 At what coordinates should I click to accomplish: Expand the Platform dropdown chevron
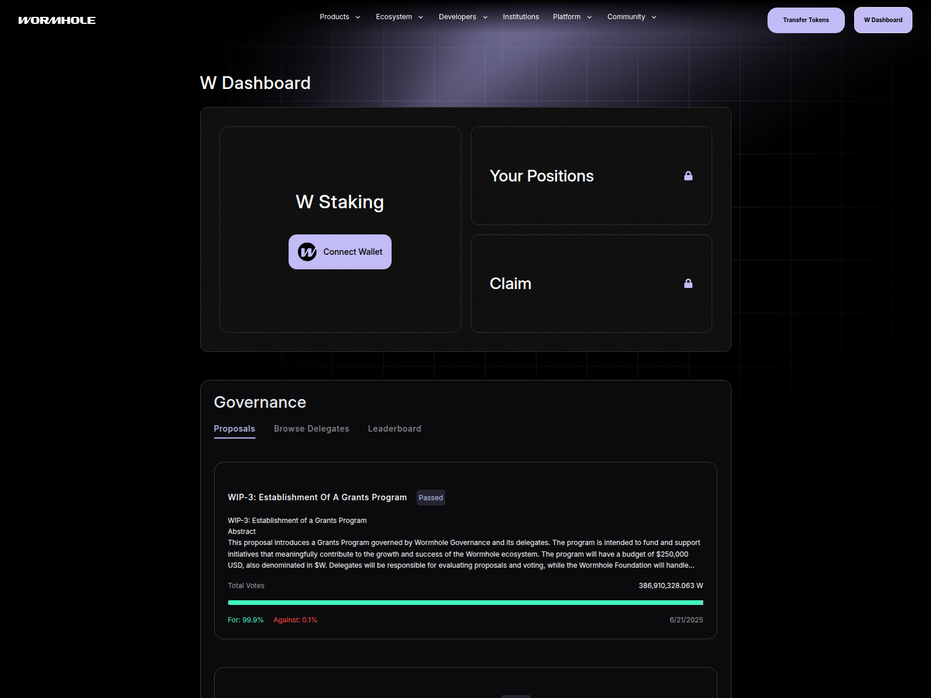coord(589,17)
